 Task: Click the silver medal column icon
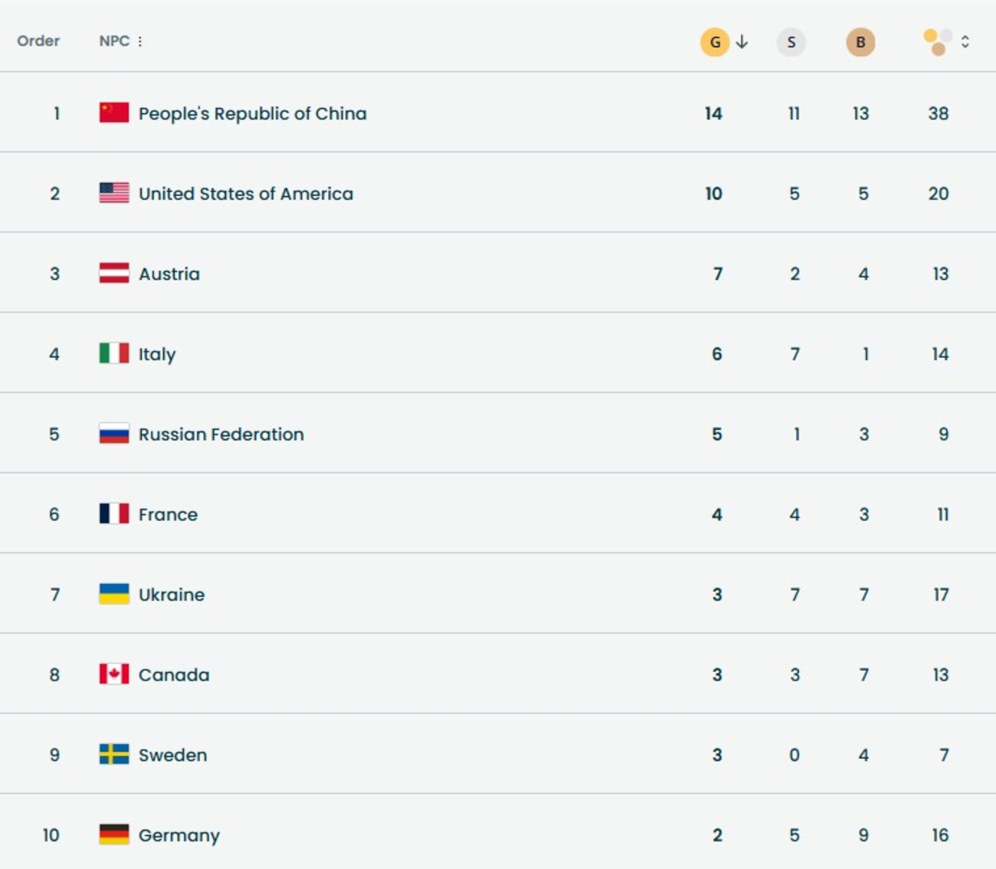791,42
